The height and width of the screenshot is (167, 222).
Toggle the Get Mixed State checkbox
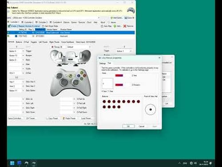pyautogui.click(x=43, y=26)
